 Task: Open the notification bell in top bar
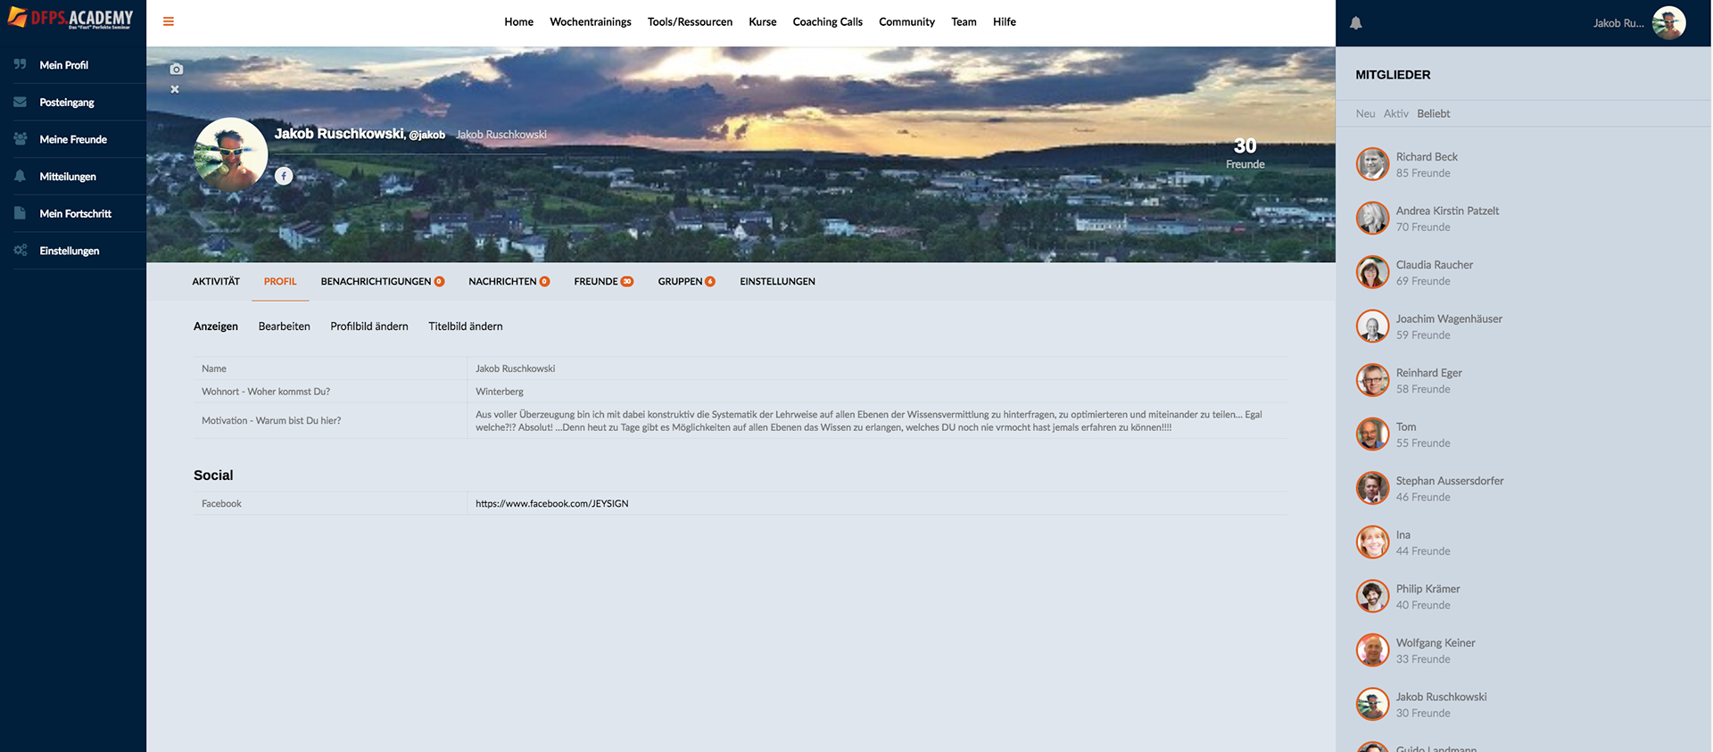click(1355, 23)
